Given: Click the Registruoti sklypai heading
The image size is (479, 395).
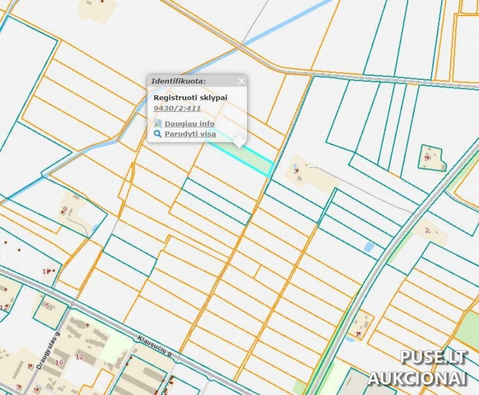Looking at the screenshot, I should tap(190, 97).
